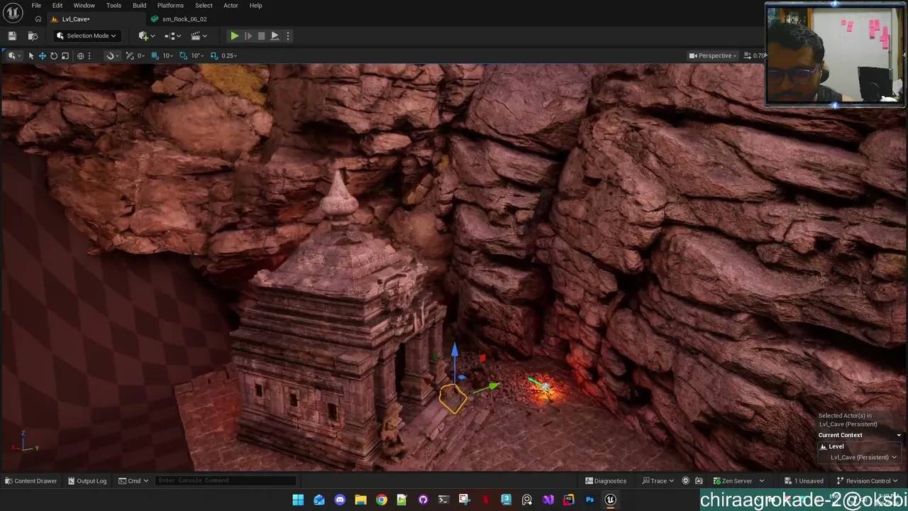
Task: Click the Unreal Engine logo
Action: point(13,12)
